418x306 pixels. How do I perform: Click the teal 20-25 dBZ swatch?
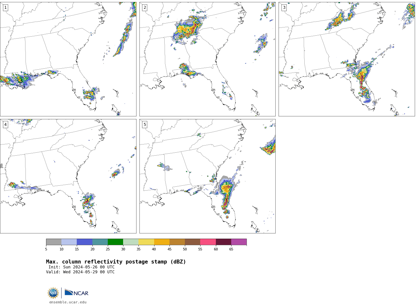[100, 242]
